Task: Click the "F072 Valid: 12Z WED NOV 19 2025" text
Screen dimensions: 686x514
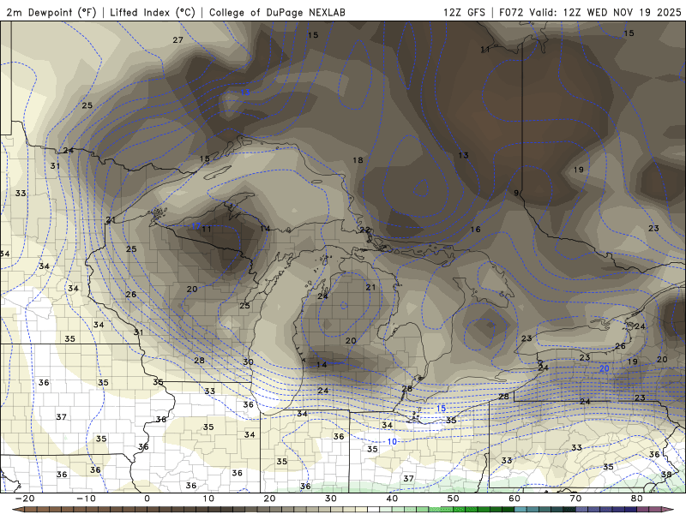Action: (x=590, y=12)
